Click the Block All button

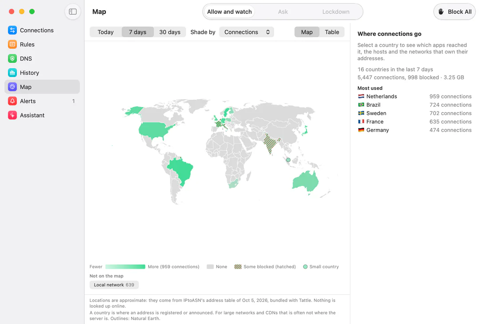[455, 12]
